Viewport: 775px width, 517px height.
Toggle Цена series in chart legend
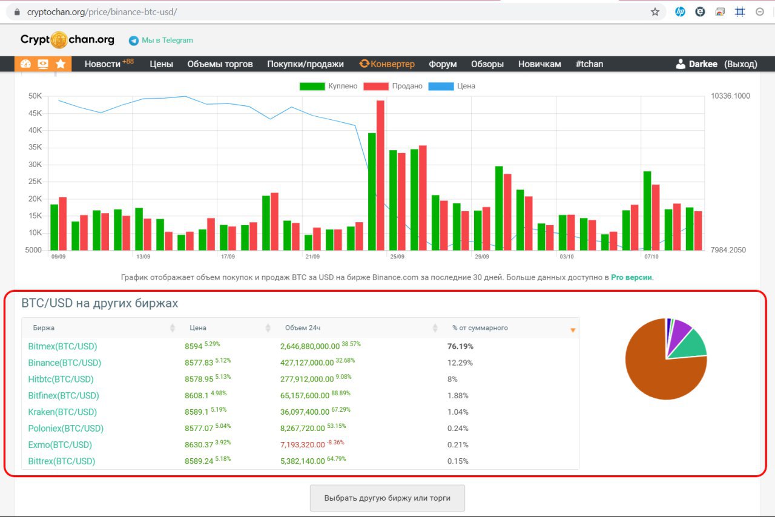452,86
